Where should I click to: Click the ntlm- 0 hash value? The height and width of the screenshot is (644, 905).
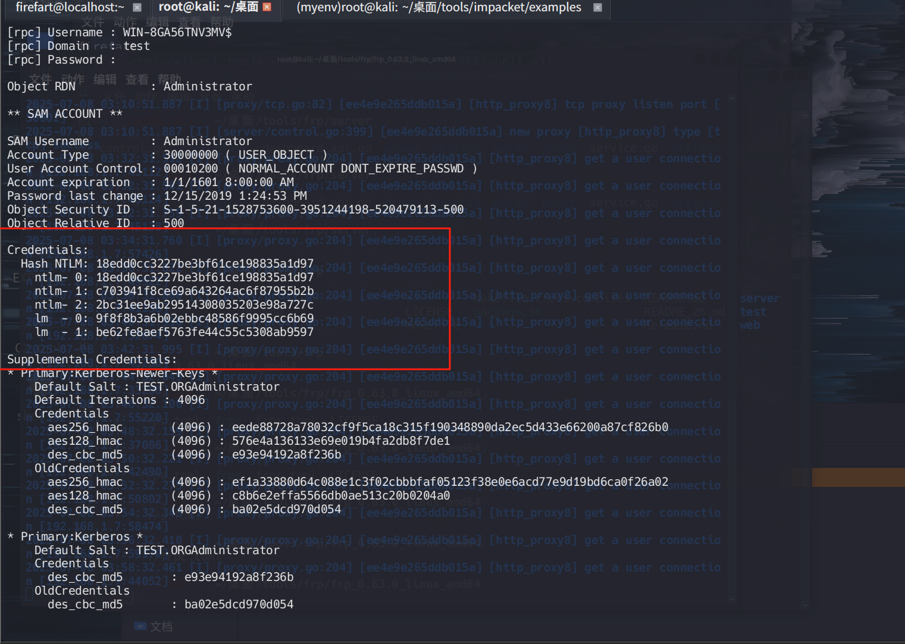pyautogui.click(x=205, y=277)
